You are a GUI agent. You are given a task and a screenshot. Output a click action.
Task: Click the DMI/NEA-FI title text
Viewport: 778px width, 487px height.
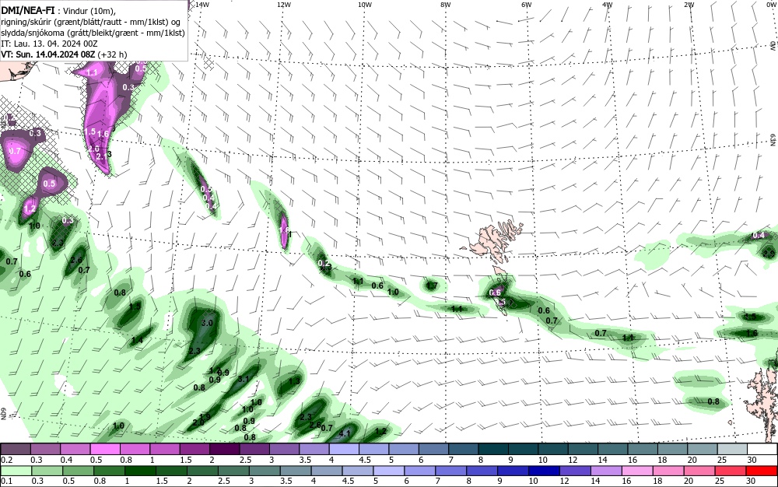(28, 12)
